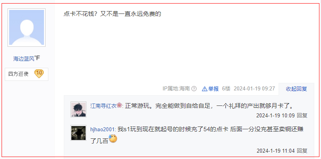The width and height of the screenshot is (321, 159).
Task: Reply to 江南寻红衣's comment via 回复
Action: coord(302,115)
